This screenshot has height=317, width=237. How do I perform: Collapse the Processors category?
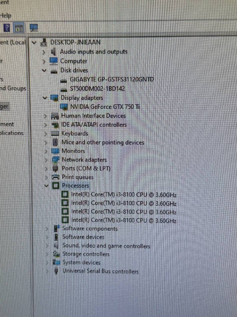[x=46, y=185]
